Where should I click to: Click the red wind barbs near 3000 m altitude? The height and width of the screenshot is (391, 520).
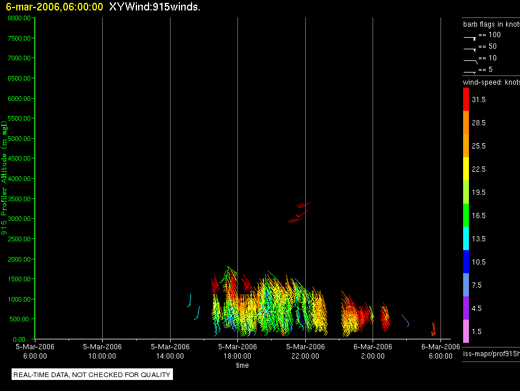pyautogui.click(x=299, y=212)
